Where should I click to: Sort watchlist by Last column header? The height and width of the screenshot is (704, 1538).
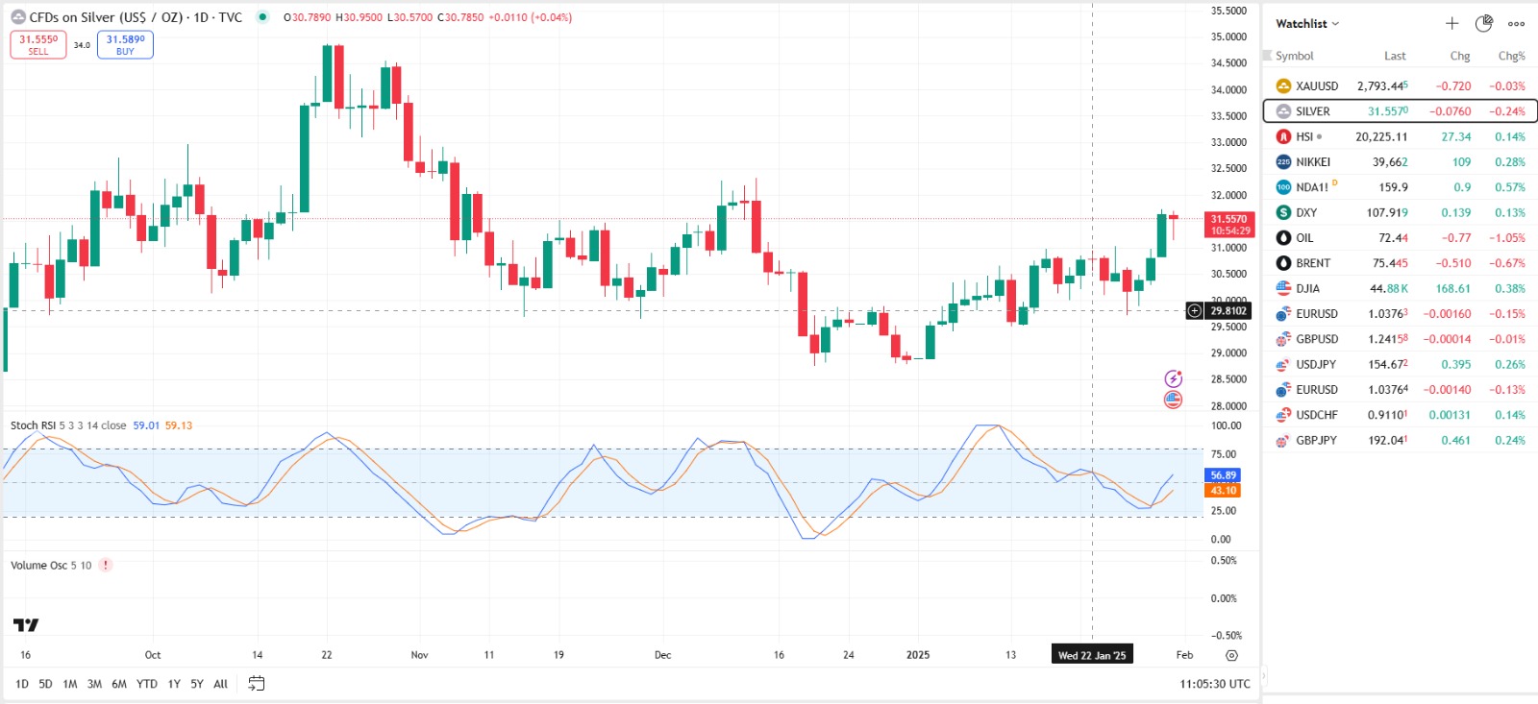pyautogui.click(x=1395, y=56)
